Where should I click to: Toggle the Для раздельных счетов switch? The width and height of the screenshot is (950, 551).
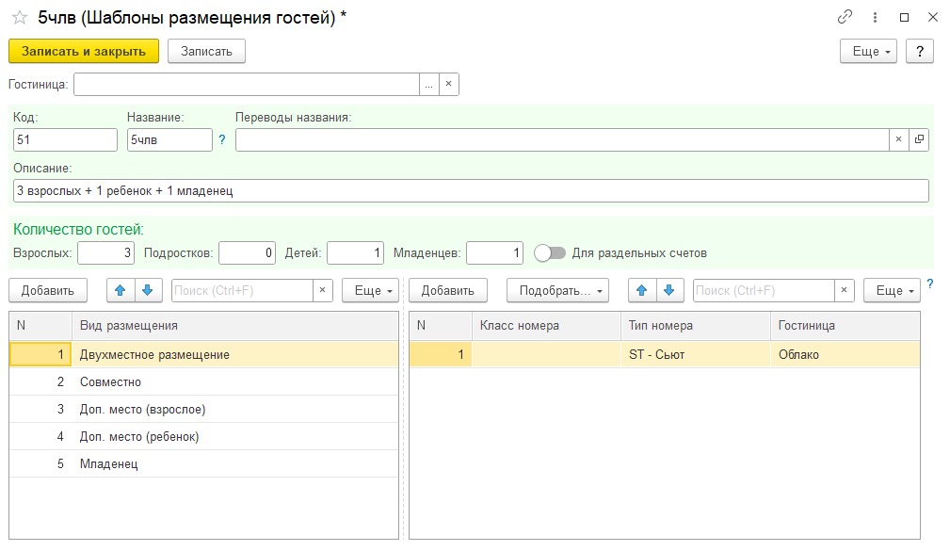(x=550, y=252)
